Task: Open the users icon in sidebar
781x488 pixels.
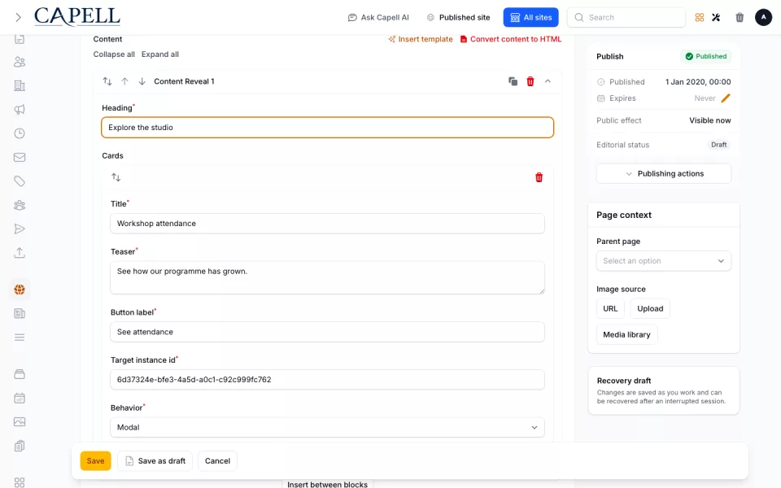Action: (20, 62)
